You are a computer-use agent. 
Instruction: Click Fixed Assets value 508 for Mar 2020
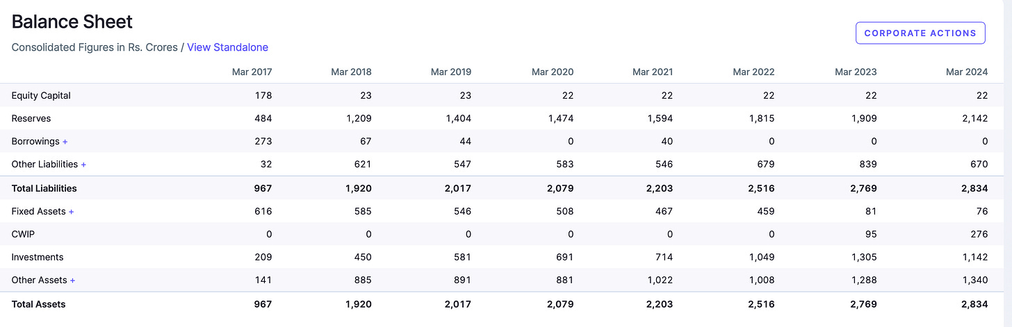[x=564, y=211]
